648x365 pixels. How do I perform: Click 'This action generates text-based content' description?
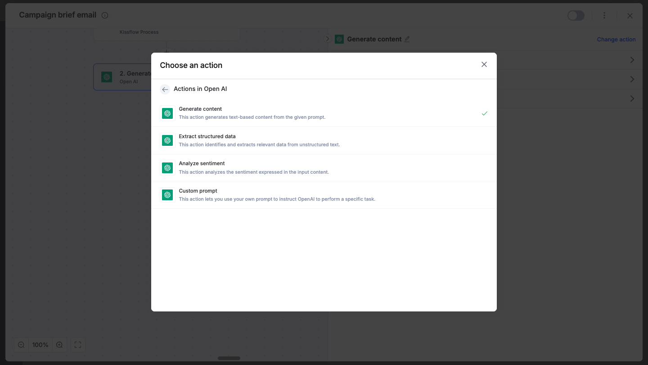coord(252,117)
